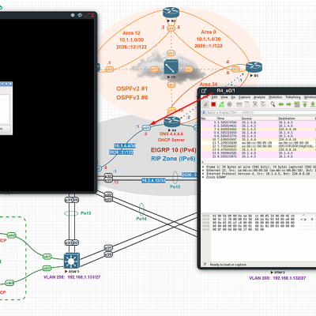Screen dimensions: 316x316
Task: Click the Apply a display filter field
Action: coord(261,113)
